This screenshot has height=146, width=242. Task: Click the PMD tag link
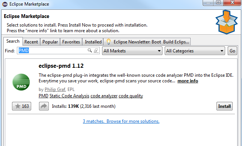pyautogui.click(x=44, y=96)
